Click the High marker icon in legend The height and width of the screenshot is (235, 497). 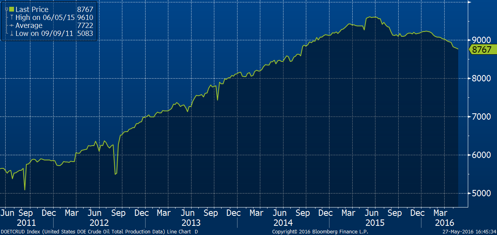[x=11, y=18]
